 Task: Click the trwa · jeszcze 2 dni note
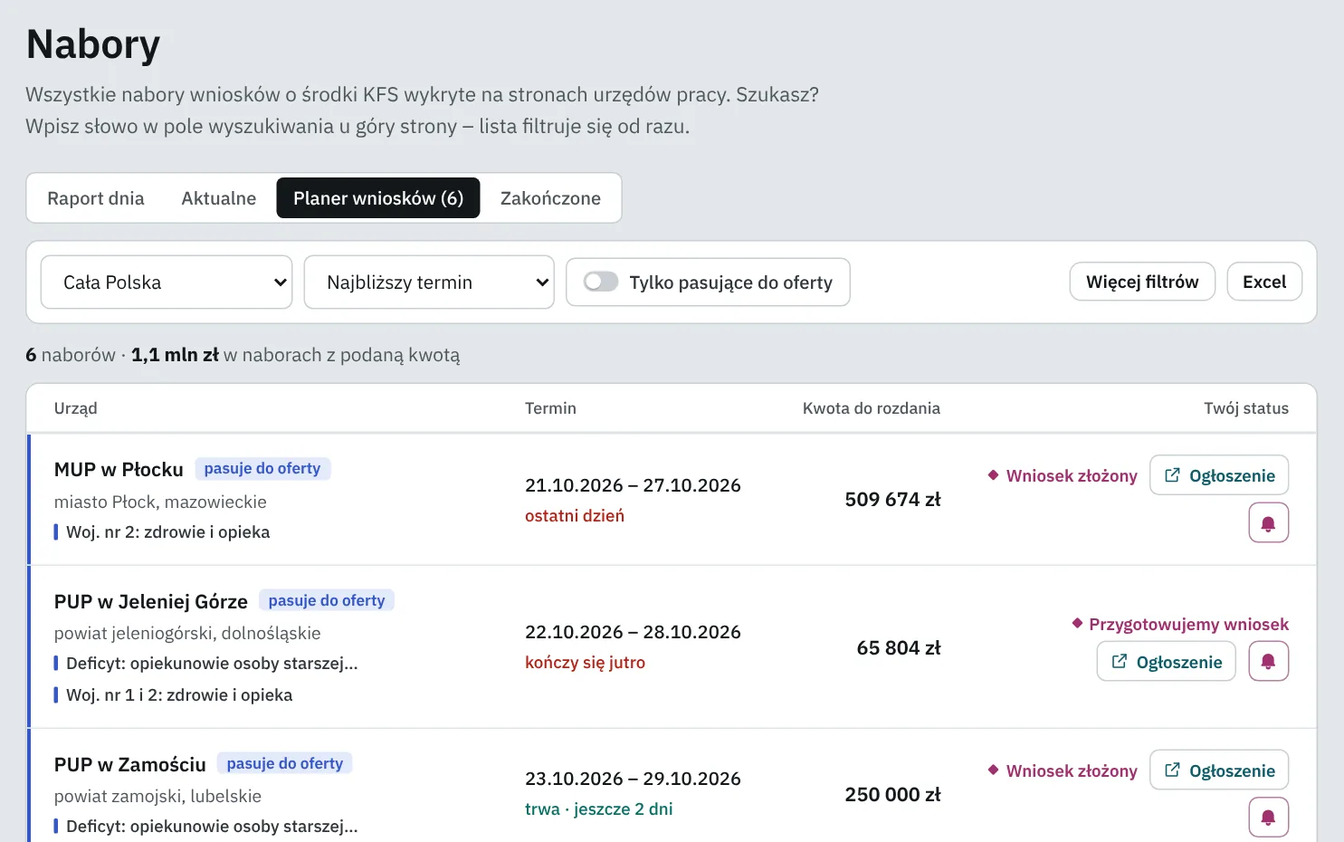pyautogui.click(x=599, y=809)
